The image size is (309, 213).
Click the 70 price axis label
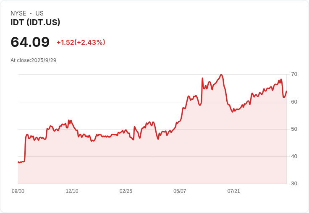pyautogui.click(x=294, y=74)
